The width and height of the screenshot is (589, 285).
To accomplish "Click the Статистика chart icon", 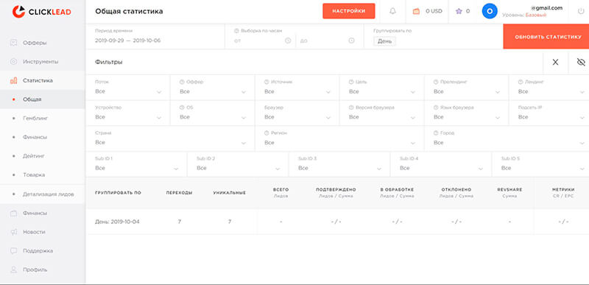I will point(14,80).
